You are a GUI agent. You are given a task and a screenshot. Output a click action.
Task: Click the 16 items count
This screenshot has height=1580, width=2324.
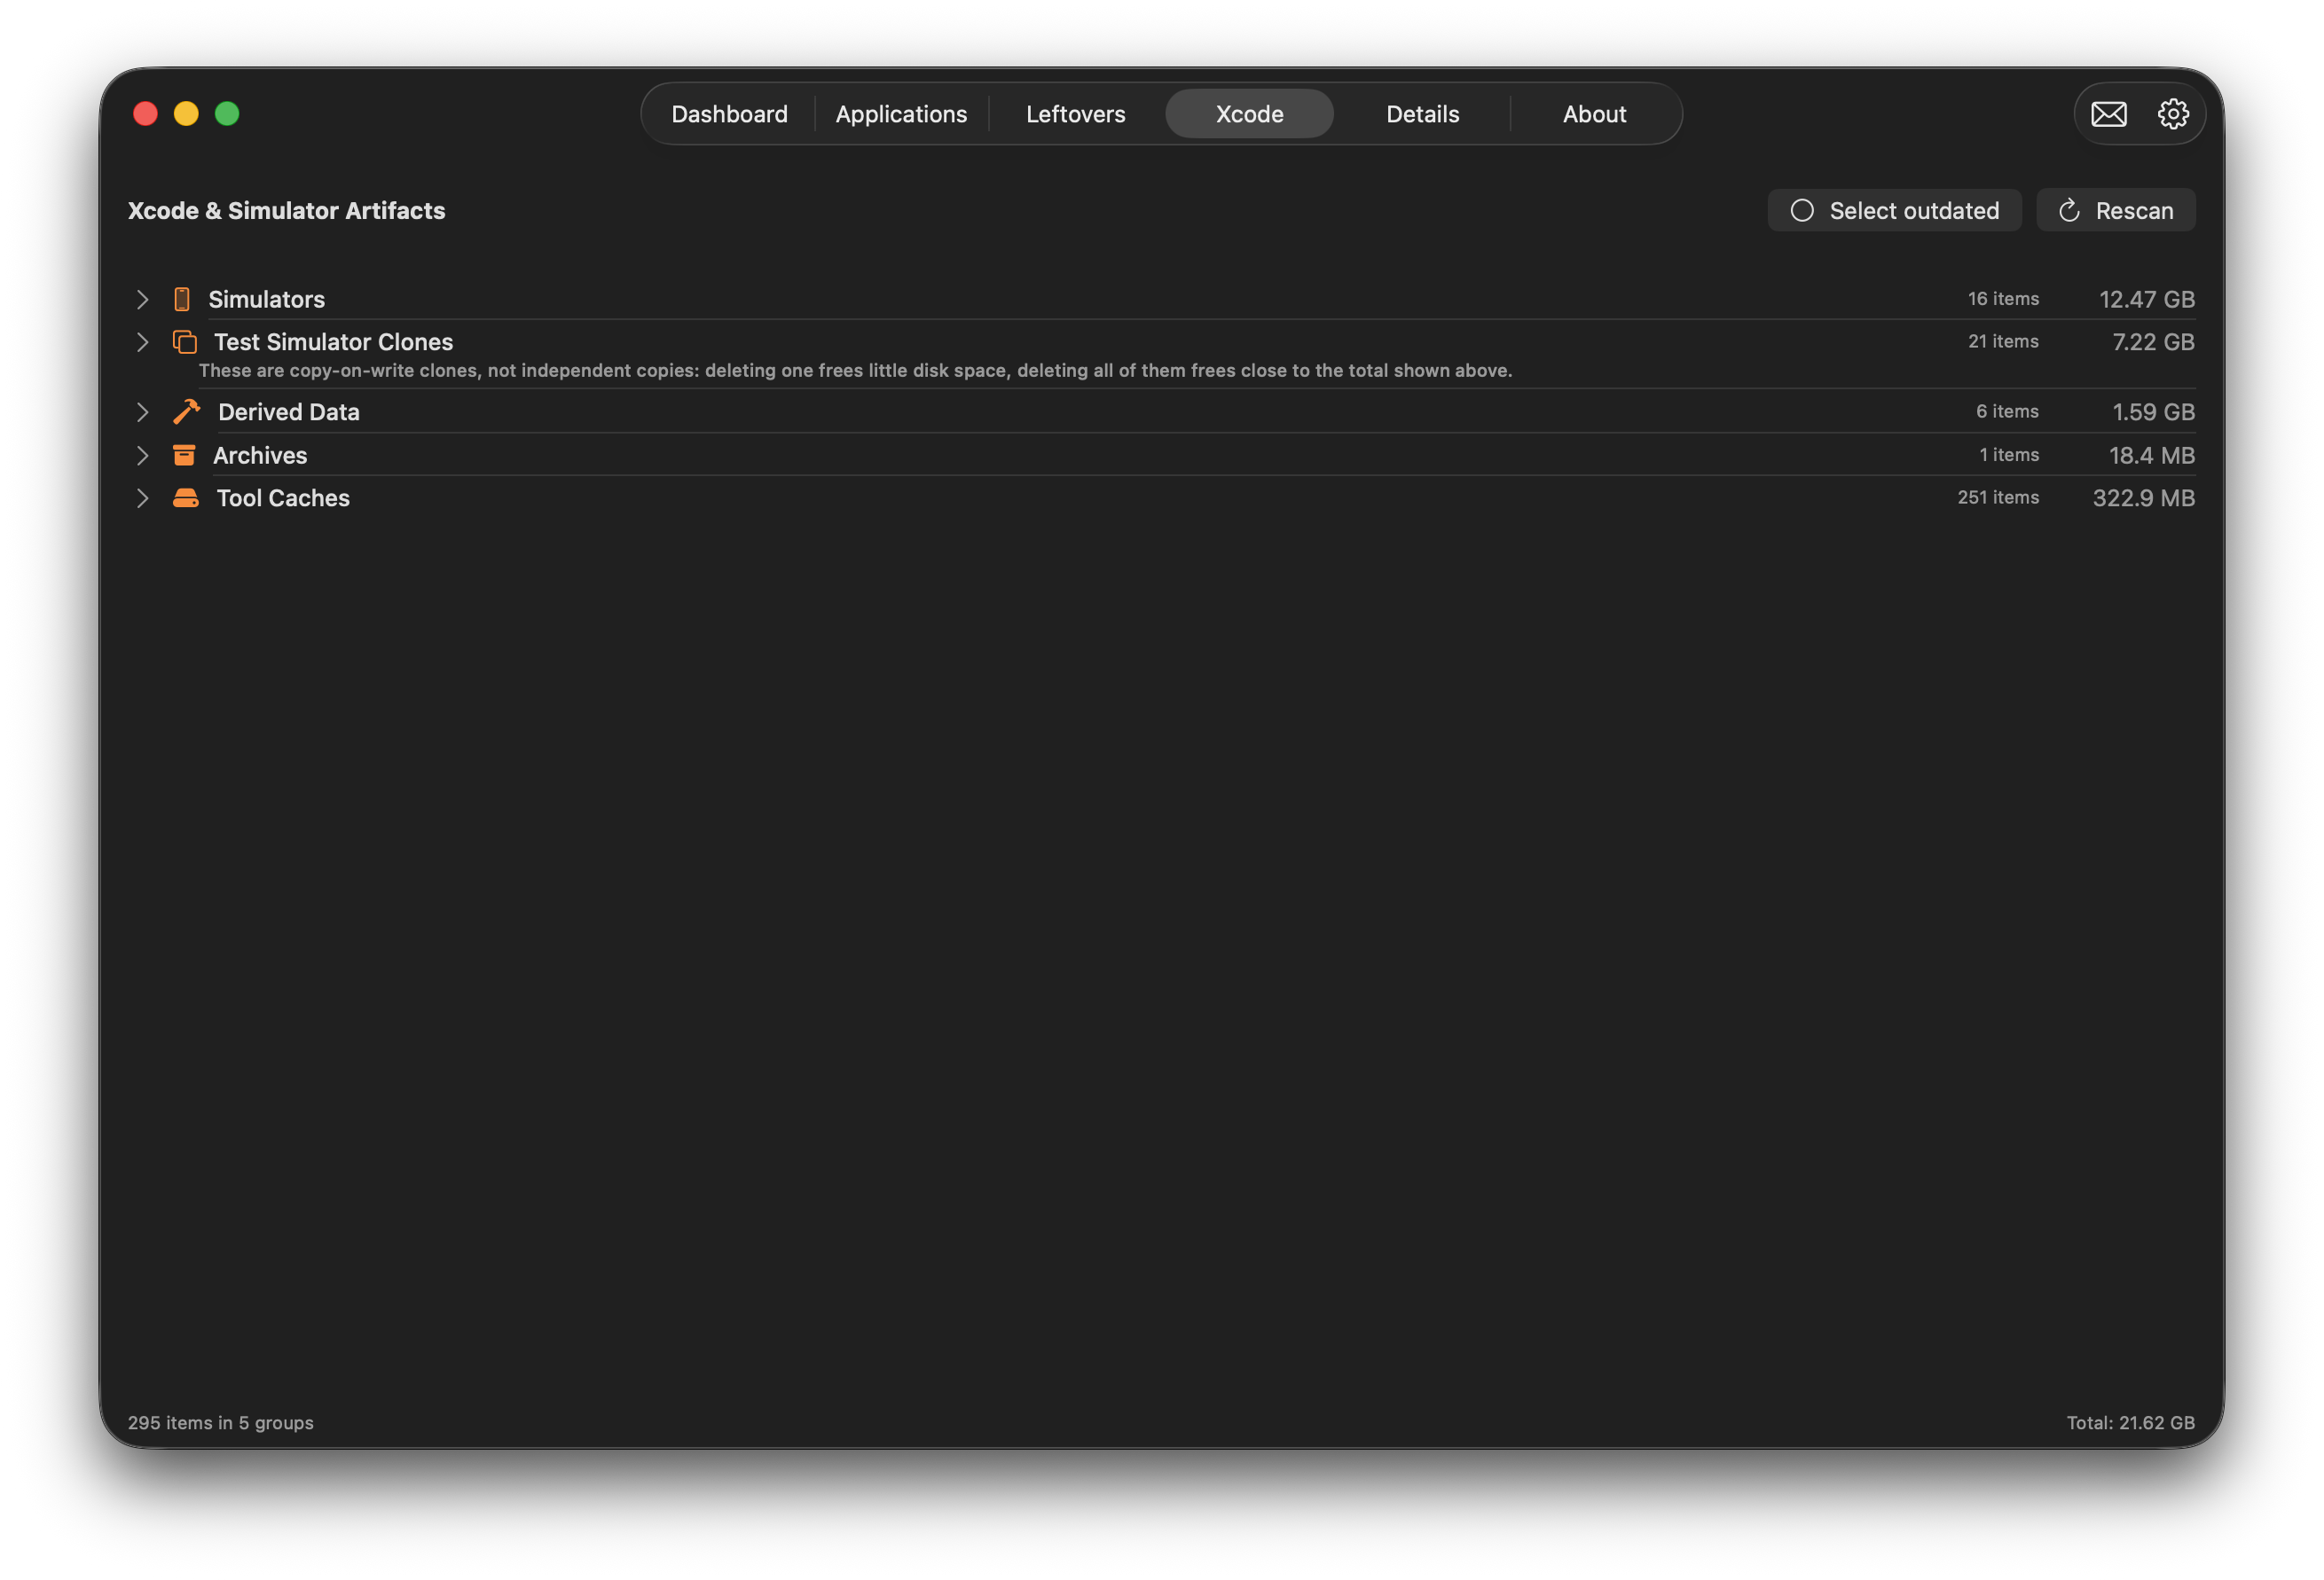click(x=2003, y=299)
